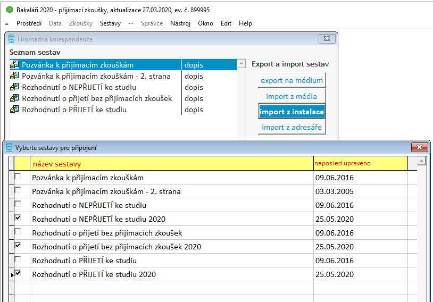Click the Vyberte sestavy dialog title icon
The width and height of the screenshot is (433, 302).
coord(9,147)
